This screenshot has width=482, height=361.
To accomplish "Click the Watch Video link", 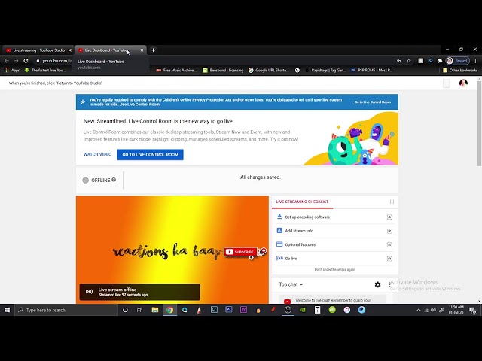I will pos(97,154).
